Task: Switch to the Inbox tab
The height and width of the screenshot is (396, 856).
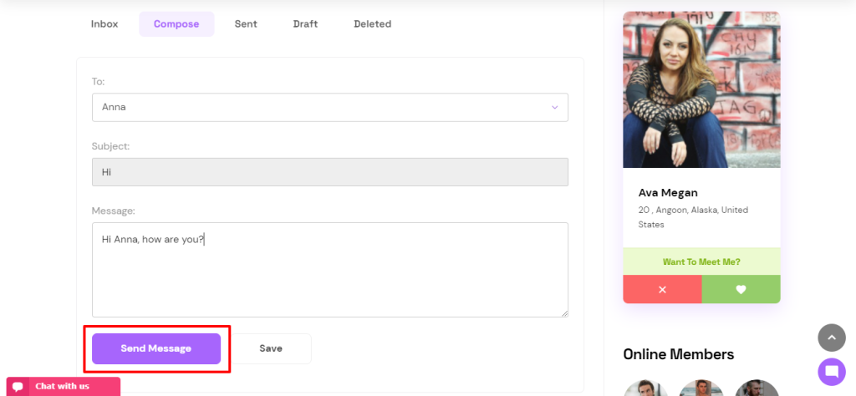Action: 104,24
